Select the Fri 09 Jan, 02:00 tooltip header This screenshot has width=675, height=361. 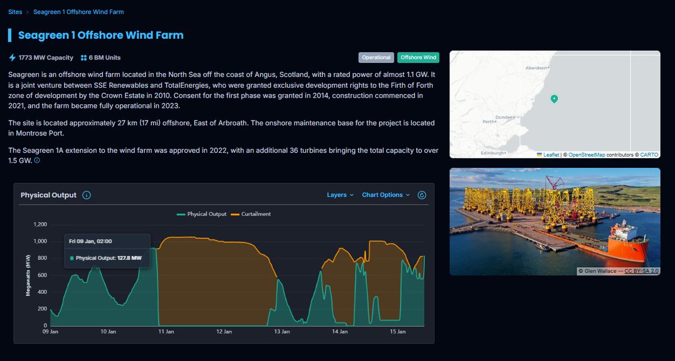pyautogui.click(x=90, y=241)
